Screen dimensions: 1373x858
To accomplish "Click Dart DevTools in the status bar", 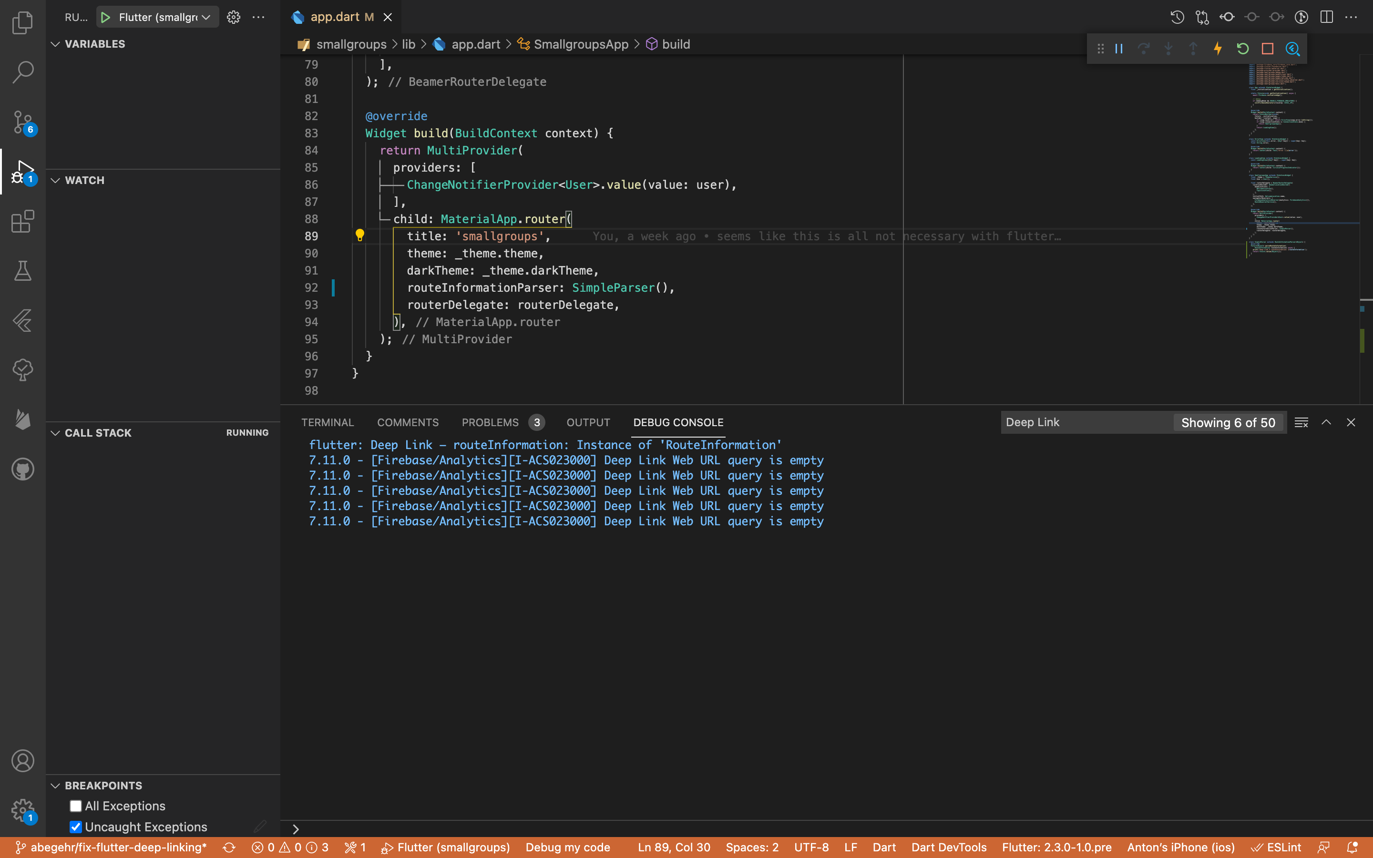I will point(949,847).
